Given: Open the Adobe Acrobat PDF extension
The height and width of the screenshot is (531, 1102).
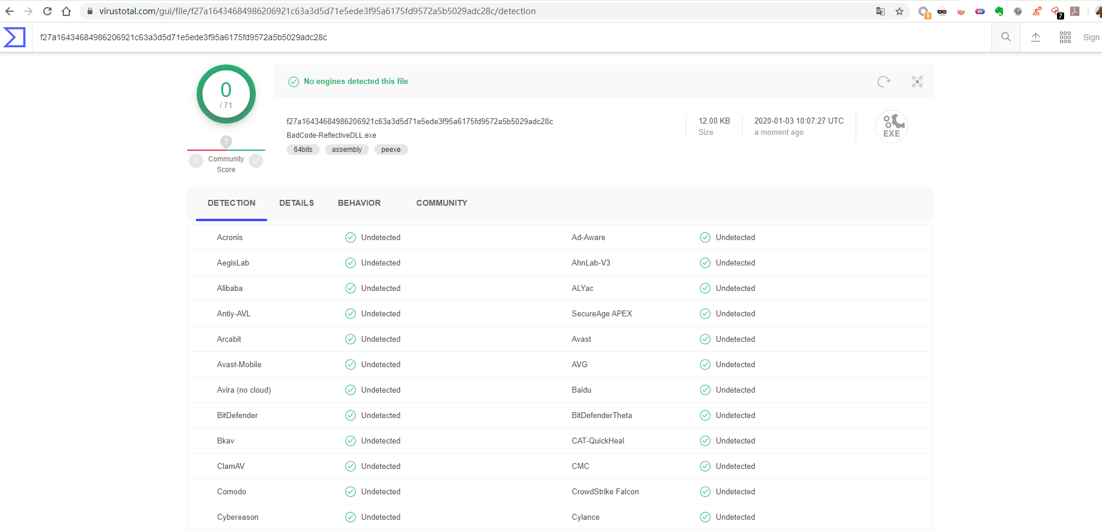Looking at the screenshot, I should 1075,11.
